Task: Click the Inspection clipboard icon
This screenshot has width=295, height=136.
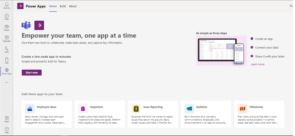Action: click(x=83, y=109)
